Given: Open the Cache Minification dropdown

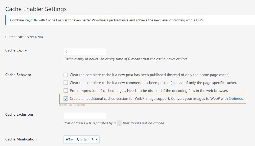Looking at the screenshot, I should [82, 139].
